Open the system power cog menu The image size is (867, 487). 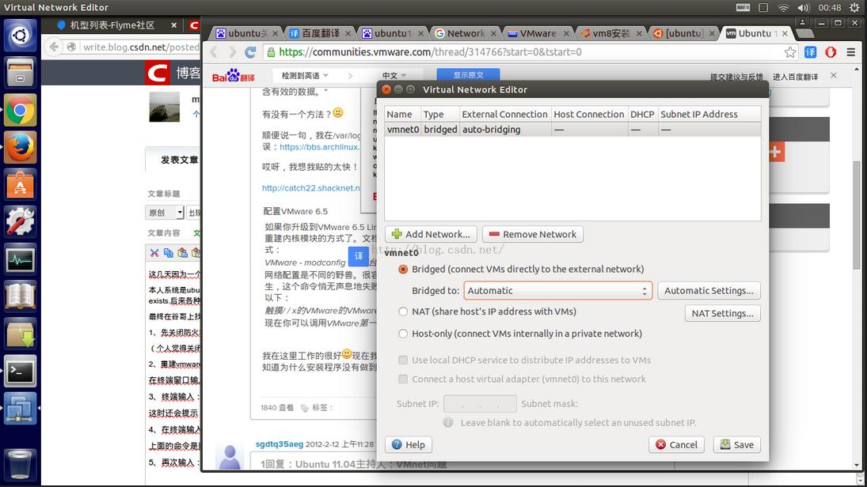[854, 7]
